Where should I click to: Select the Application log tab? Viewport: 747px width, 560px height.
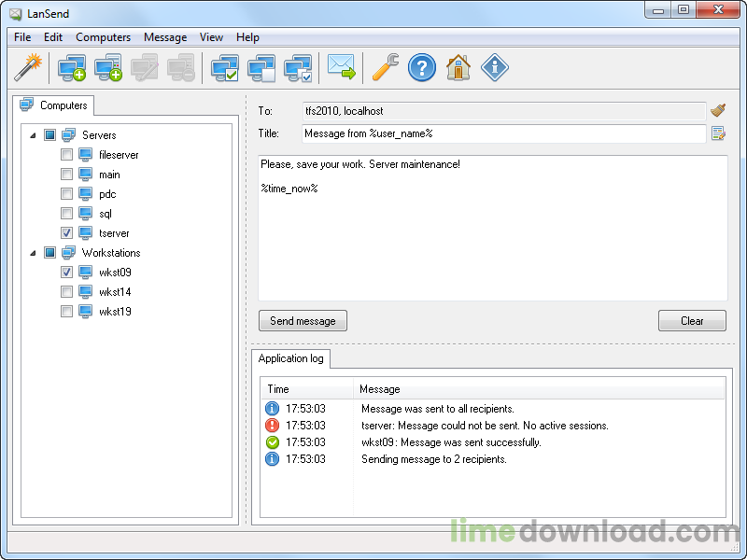(x=290, y=358)
